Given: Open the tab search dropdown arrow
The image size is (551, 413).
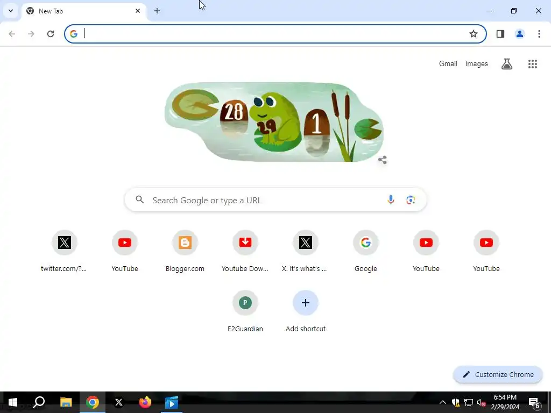Looking at the screenshot, I should coord(11,11).
